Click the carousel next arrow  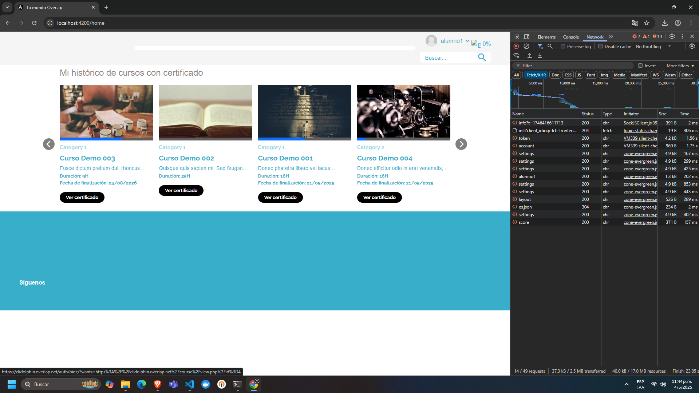pos(461,144)
